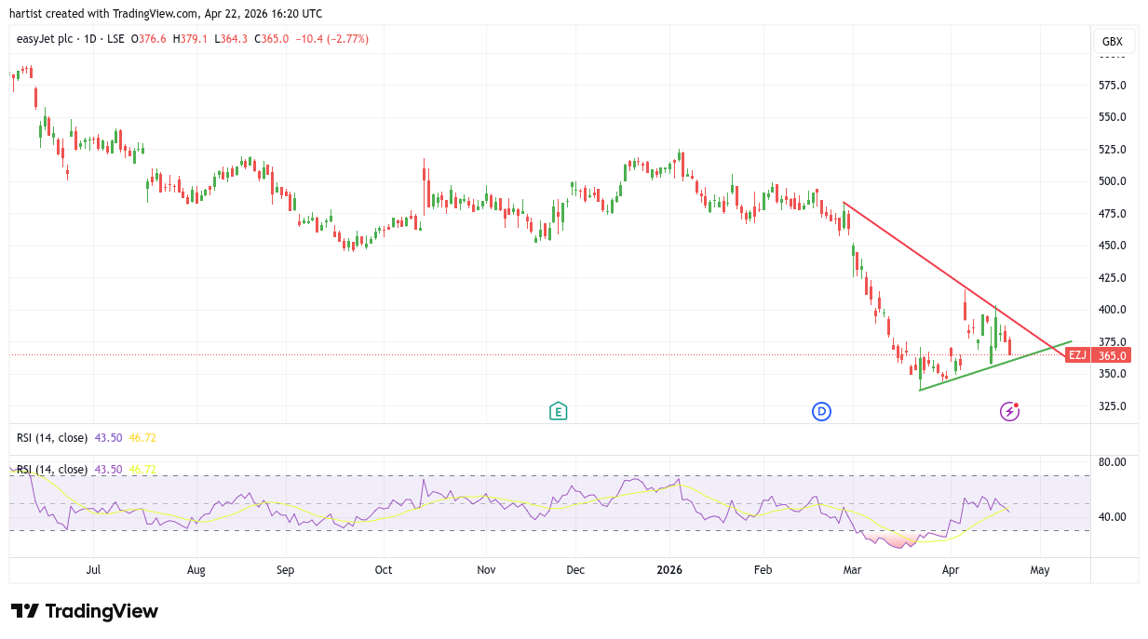Click the TradingView logo at bottom left

pyautogui.click(x=85, y=611)
